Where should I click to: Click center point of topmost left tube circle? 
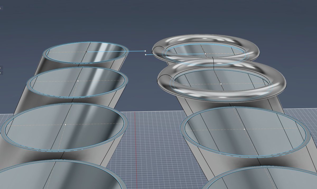pos(86,51)
